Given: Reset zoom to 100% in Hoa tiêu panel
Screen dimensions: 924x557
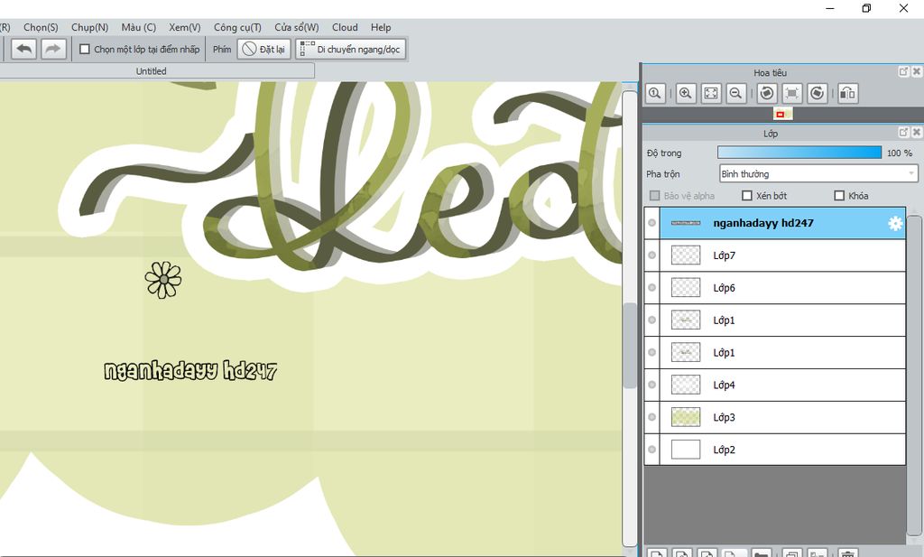Looking at the screenshot, I should [x=655, y=93].
